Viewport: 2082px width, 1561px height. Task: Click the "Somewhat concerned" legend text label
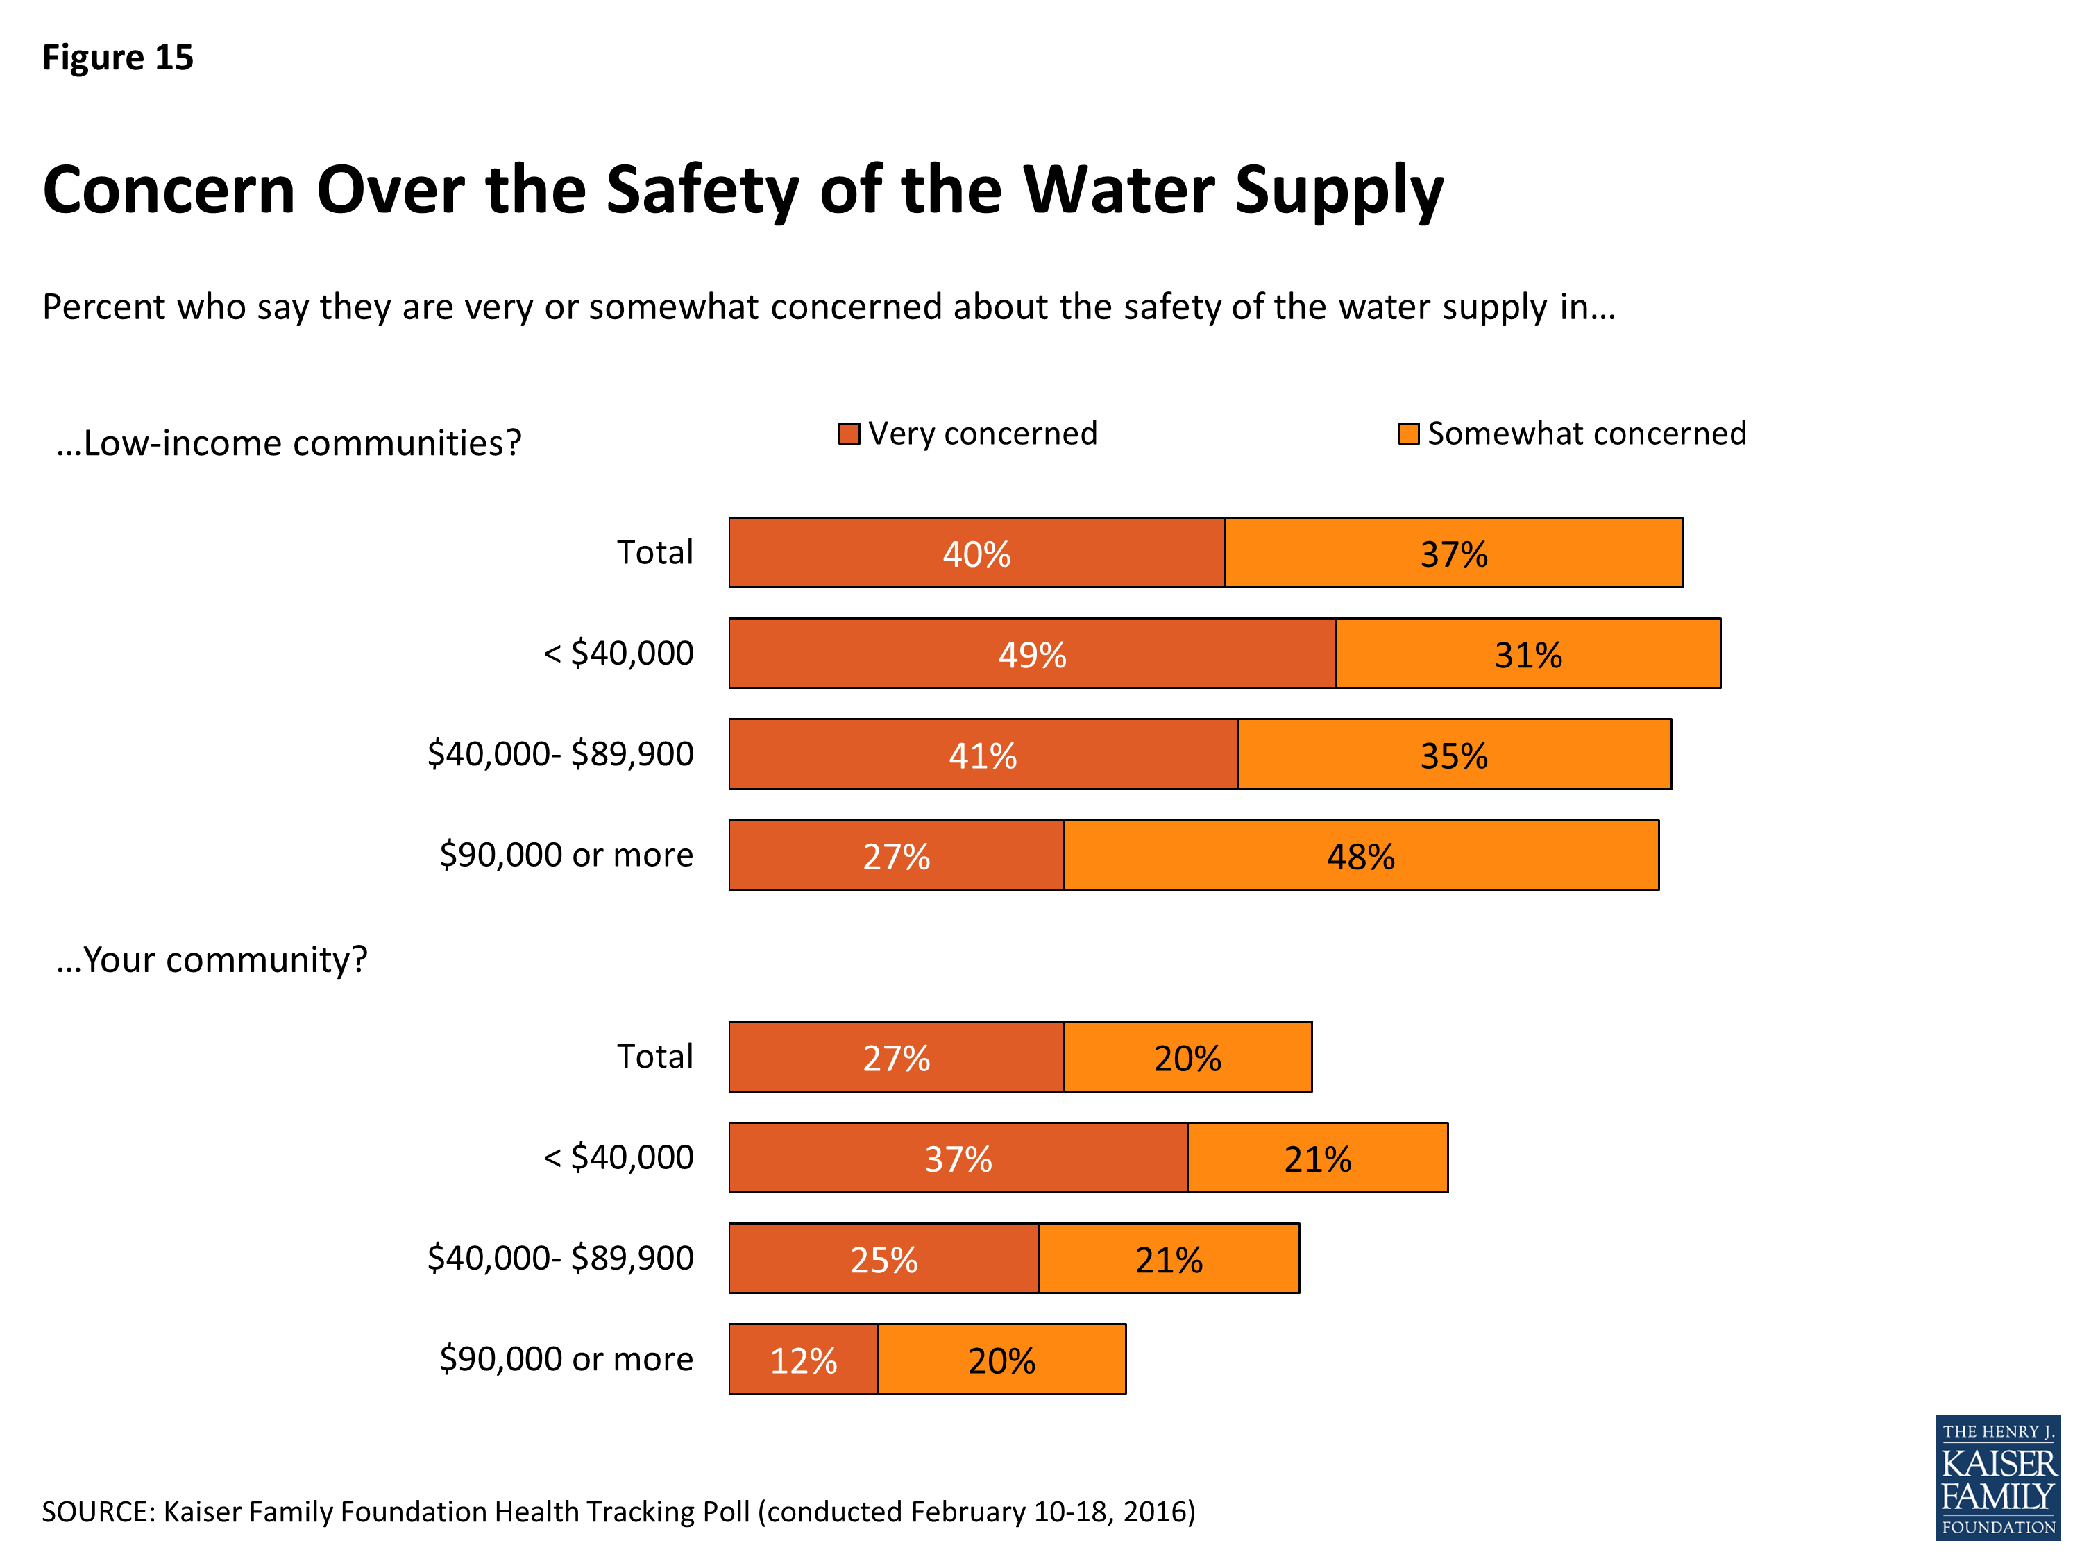pyautogui.click(x=1587, y=434)
